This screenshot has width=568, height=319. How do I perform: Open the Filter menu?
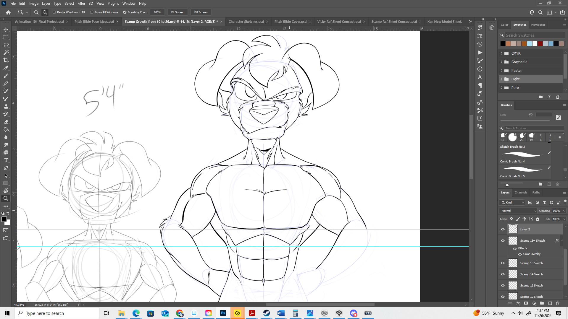pos(81,4)
